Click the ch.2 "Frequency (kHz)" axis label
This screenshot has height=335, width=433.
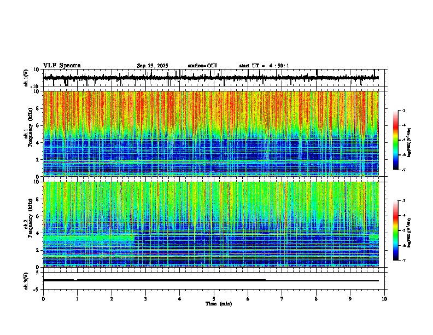click(30, 218)
